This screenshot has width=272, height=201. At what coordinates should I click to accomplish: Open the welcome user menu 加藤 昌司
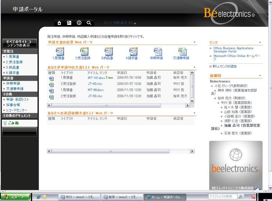click(120, 23)
